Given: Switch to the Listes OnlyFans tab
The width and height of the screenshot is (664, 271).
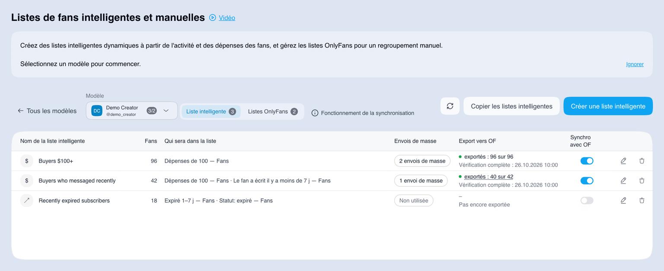Looking at the screenshot, I should pos(272,112).
